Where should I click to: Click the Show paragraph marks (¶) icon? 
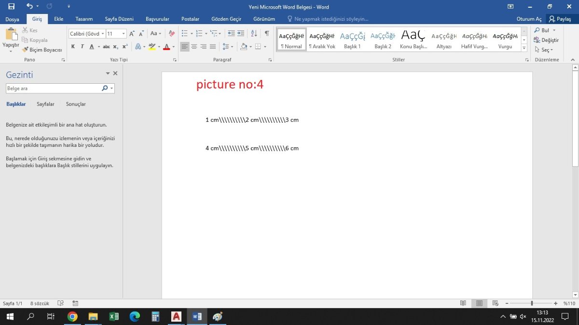(x=267, y=34)
